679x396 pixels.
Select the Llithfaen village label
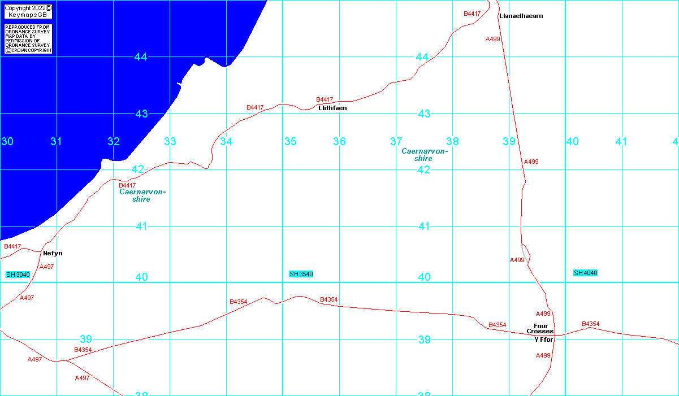click(x=332, y=108)
